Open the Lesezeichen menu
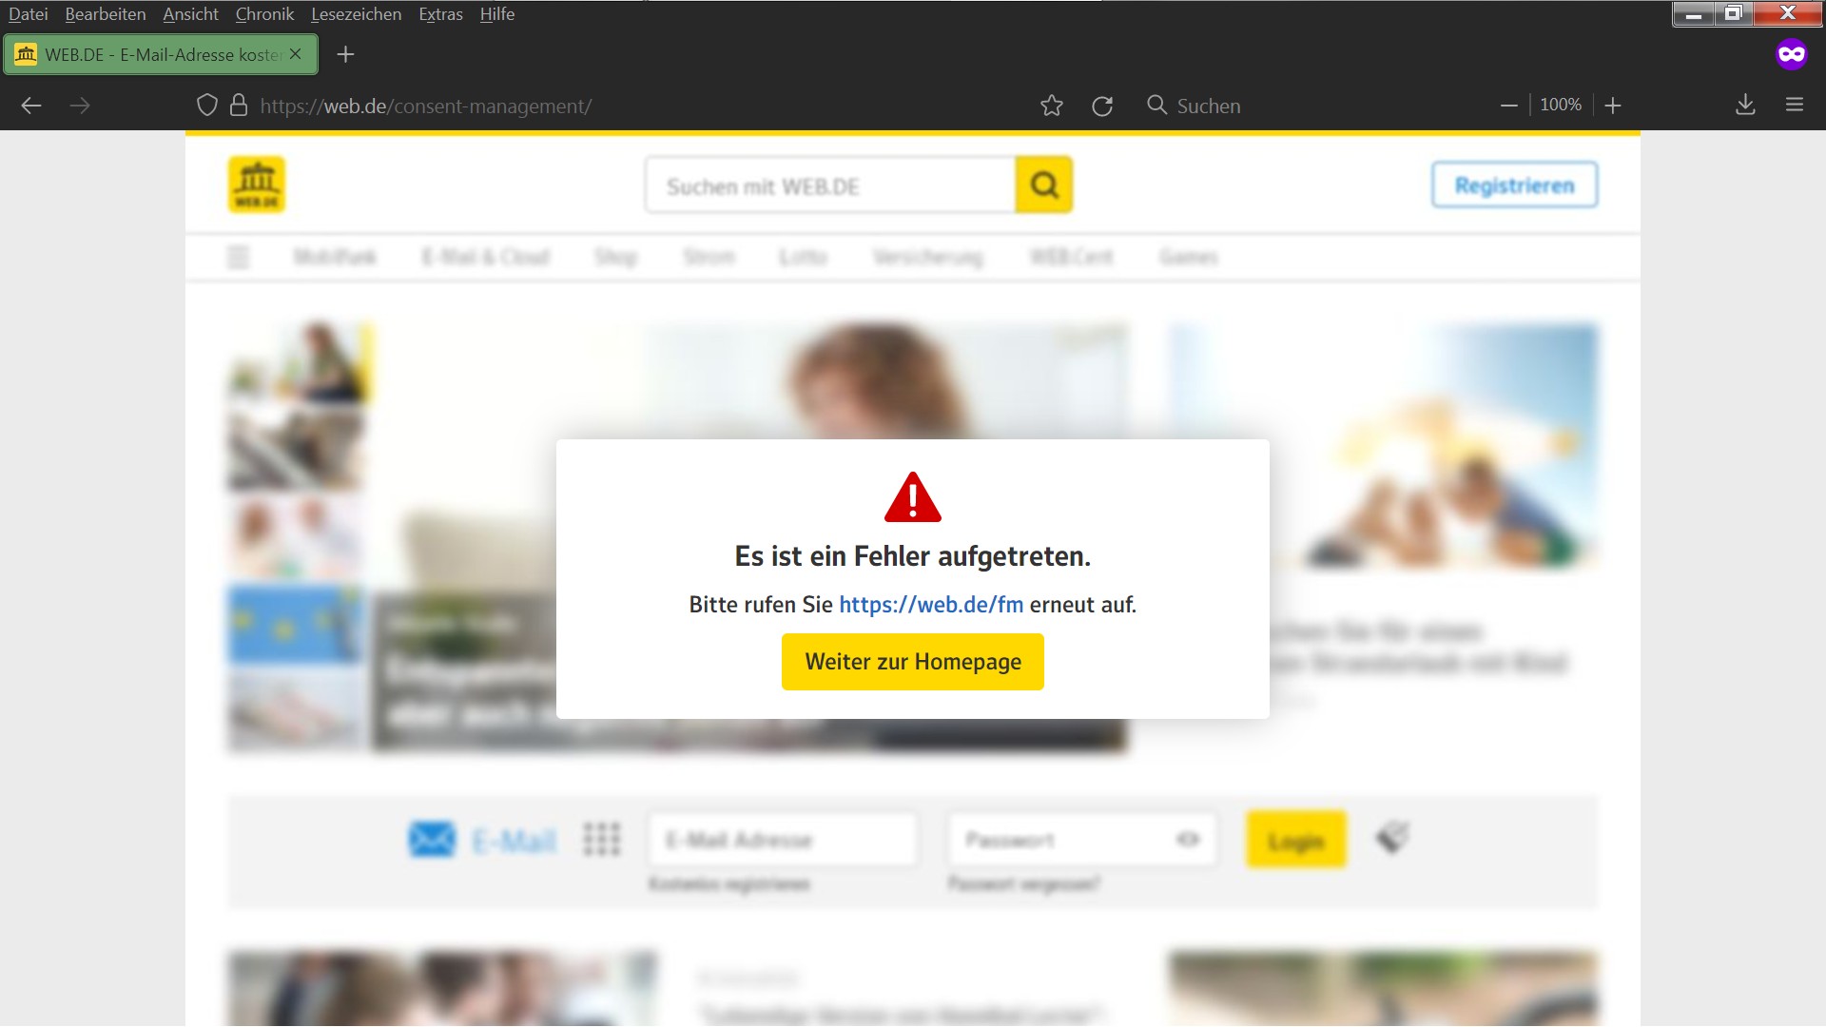This screenshot has width=1826, height=1027. tap(356, 14)
